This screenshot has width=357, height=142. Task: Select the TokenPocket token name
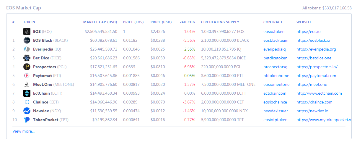pos(46,120)
